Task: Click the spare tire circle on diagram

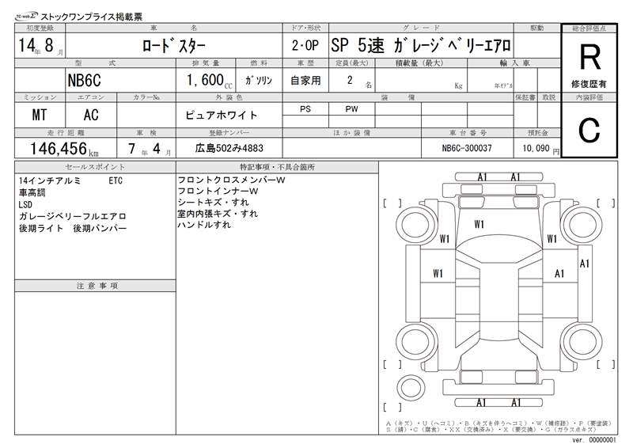Action: 411,389
